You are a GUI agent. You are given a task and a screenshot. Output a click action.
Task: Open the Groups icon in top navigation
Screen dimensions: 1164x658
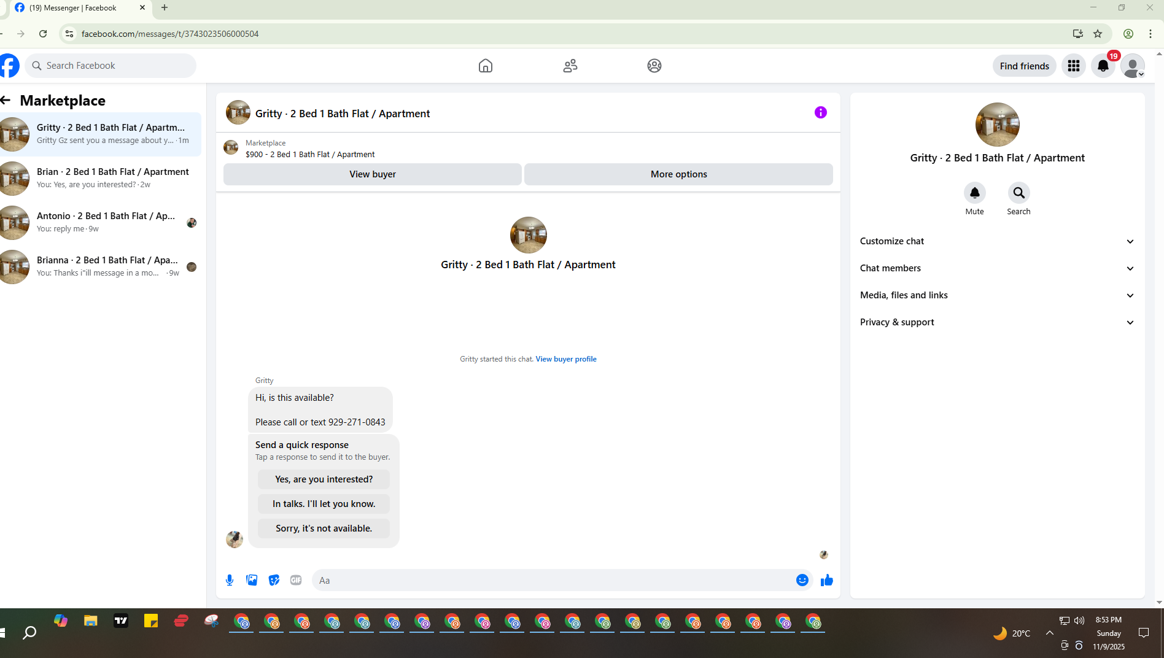click(654, 66)
